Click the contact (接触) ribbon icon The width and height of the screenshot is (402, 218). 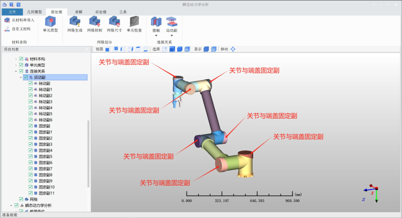tap(156, 22)
